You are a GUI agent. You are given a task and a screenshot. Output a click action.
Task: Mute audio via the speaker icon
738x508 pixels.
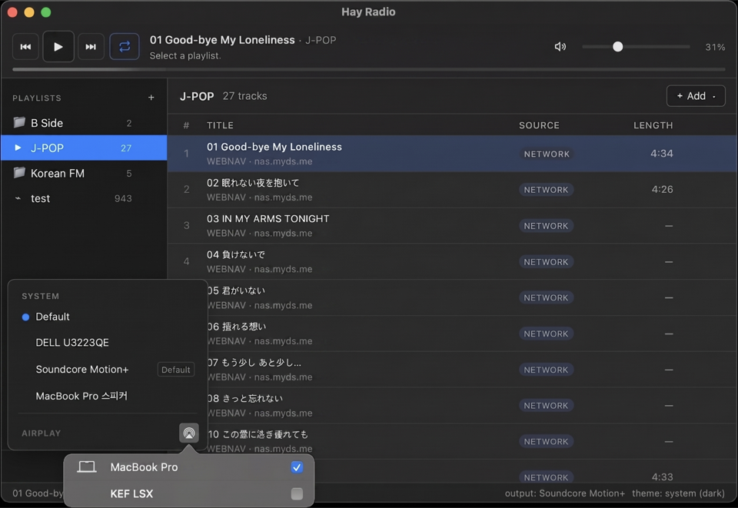(x=560, y=46)
